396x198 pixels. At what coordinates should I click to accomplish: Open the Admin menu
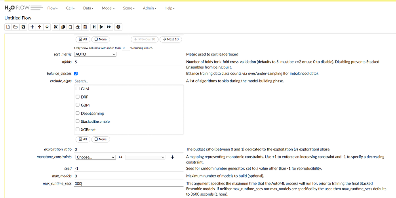coord(150,8)
